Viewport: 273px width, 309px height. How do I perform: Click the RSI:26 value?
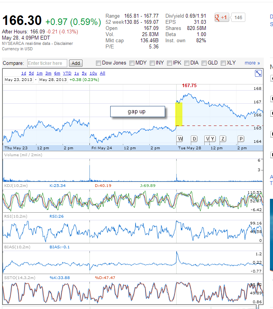(x=56, y=216)
